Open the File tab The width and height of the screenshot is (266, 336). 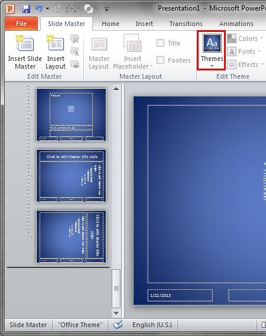(x=21, y=24)
